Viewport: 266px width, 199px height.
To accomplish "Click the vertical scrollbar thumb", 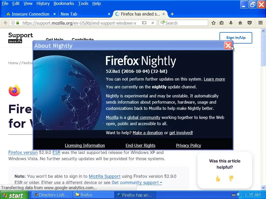I will (263, 50).
